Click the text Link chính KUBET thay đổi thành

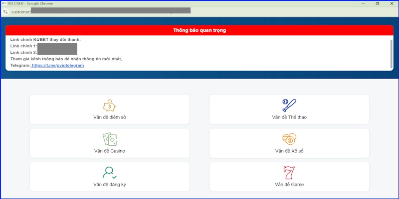click(45, 40)
